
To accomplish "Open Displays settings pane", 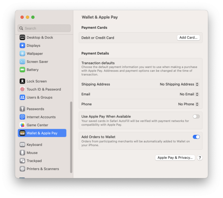I will 42,45.
